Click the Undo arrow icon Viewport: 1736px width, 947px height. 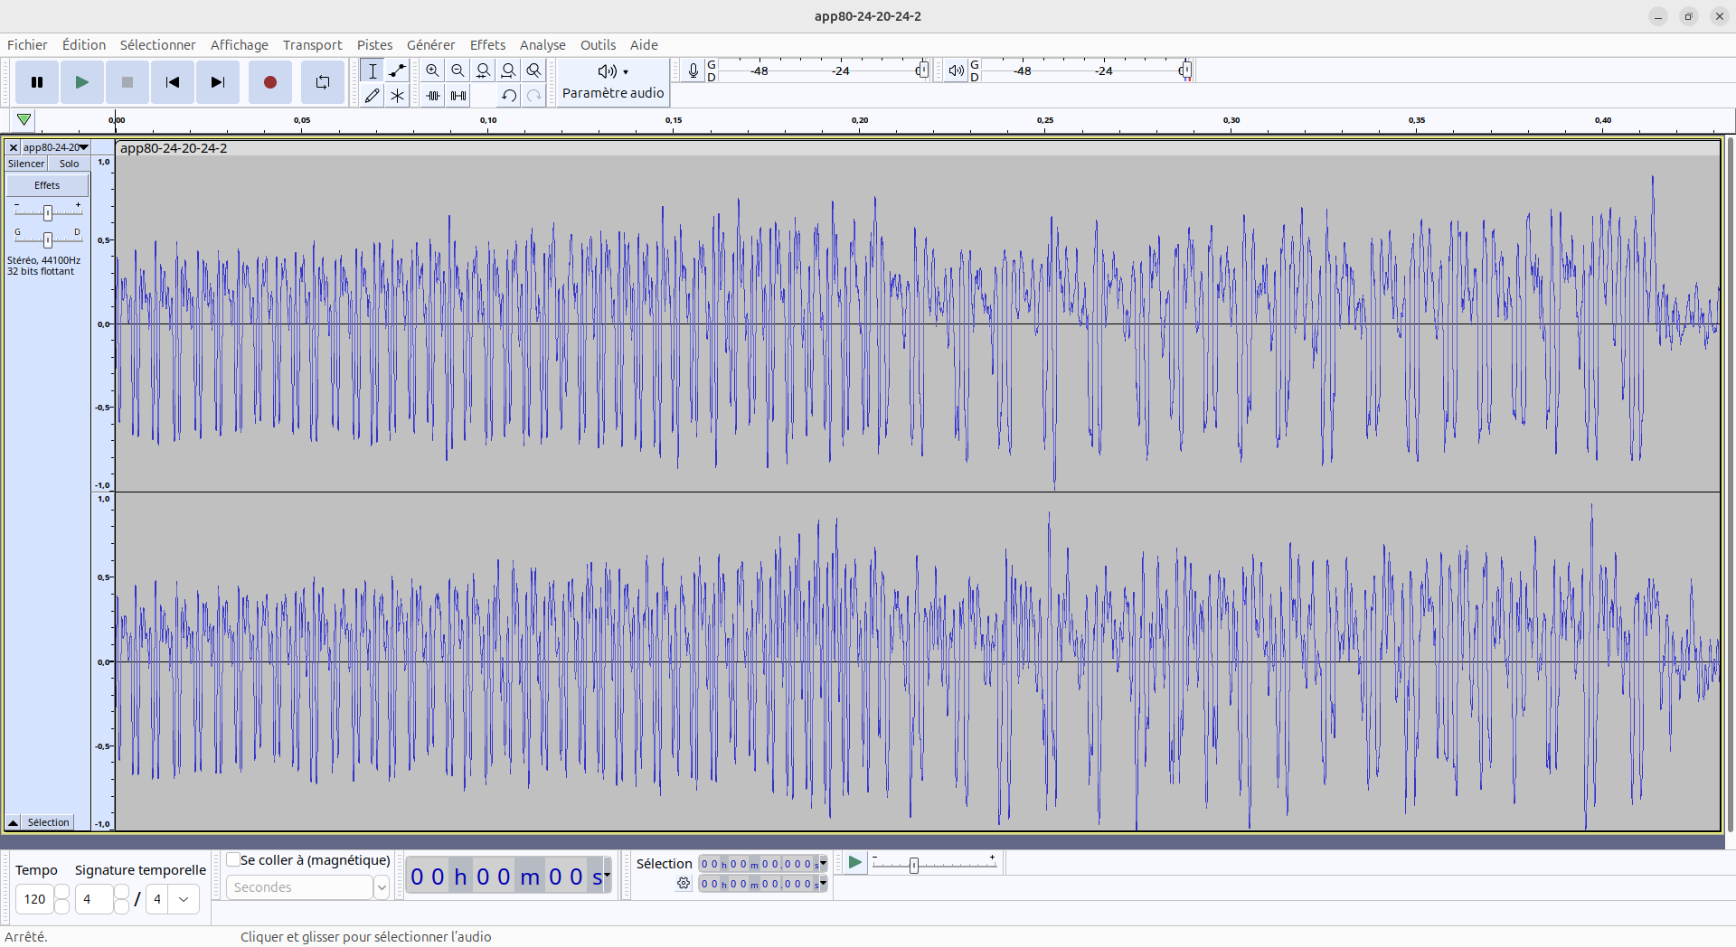coord(509,96)
